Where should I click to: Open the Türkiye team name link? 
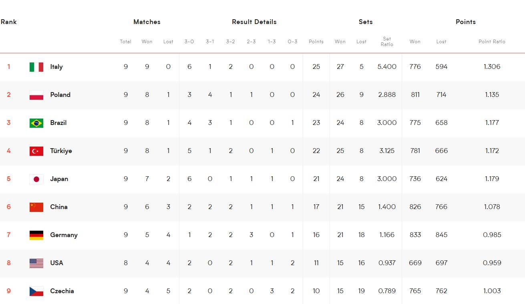[61, 151]
